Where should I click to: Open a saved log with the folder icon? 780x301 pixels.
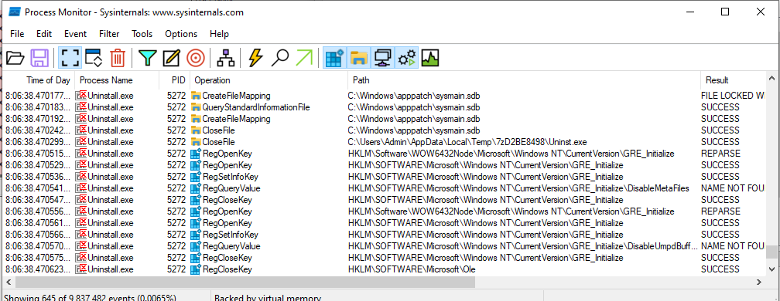[15, 59]
